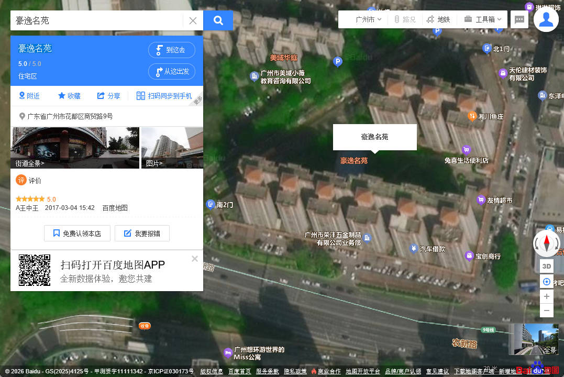The image size is (564, 377).
Task: Click the 收藏 favorite option
Action: [69, 96]
